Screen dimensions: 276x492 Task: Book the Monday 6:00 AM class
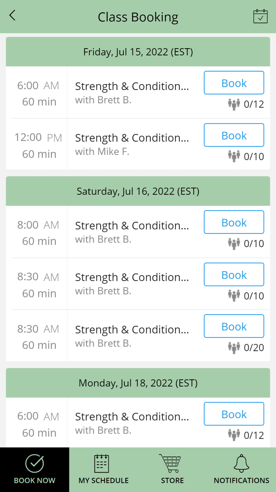(234, 414)
